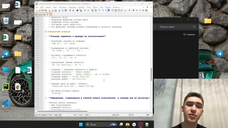Click the Run macro multiple times icon
The width and height of the screenshot is (228, 128).
143,10
